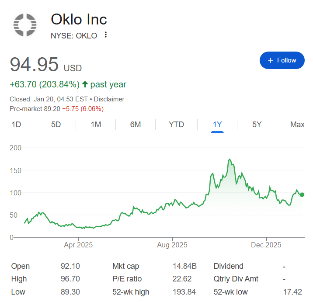Click the plus icon in Follow button

(270, 60)
